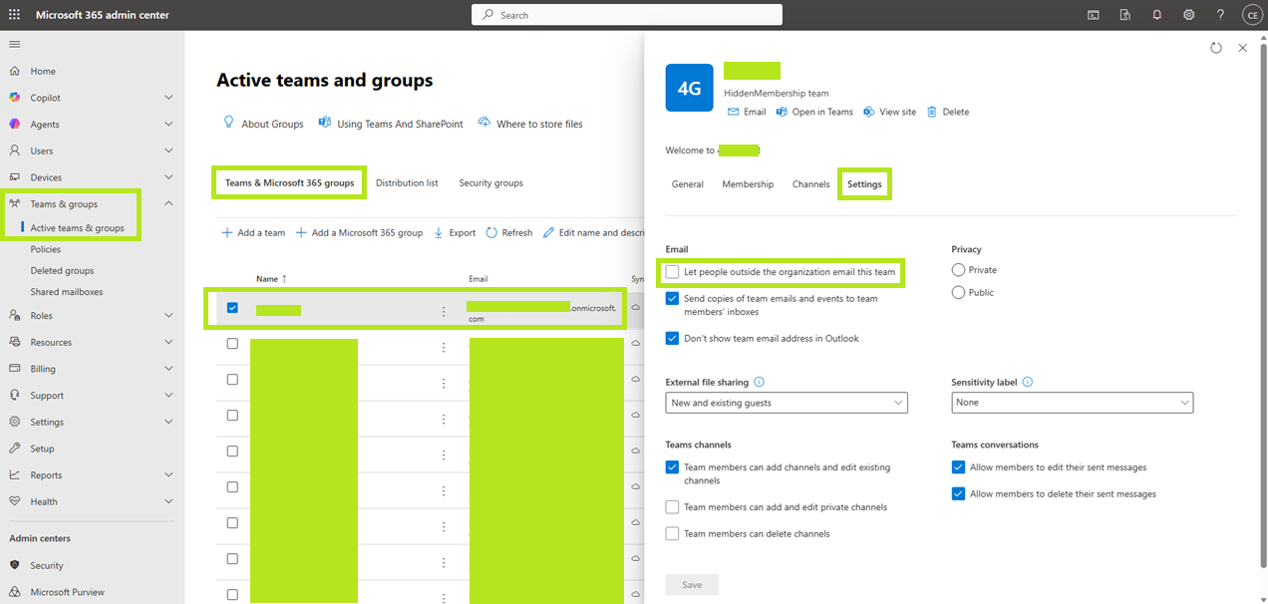The height and width of the screenshot is (604, 1268).
Task: Select the Settings tab in panel
Action: point(864,184)
